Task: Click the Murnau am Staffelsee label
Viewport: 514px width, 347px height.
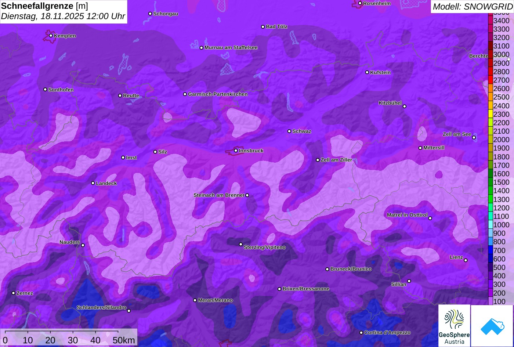Action: [231, 48]
